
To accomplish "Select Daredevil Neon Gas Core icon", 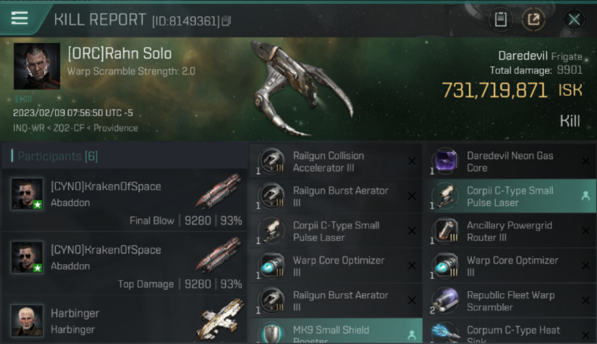I will pos(445,161).
